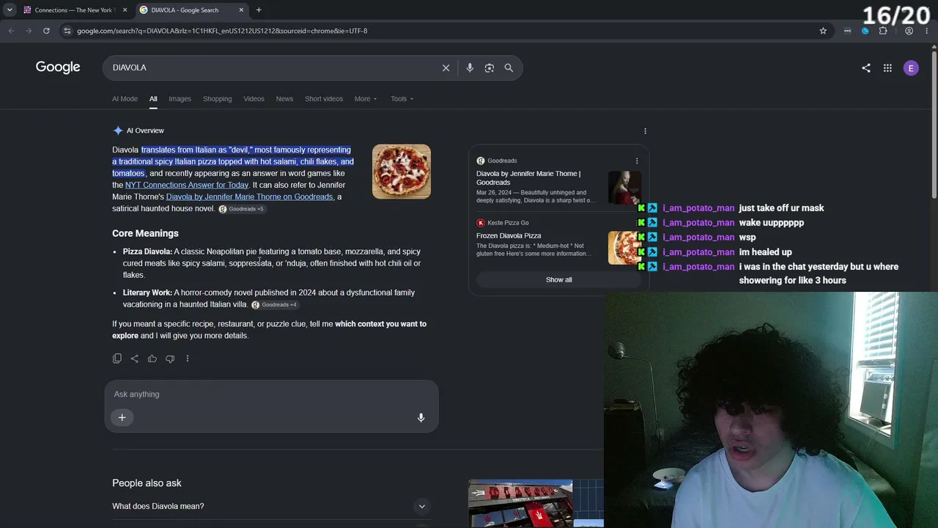
Task: Open the Chrome extensions puzzle icon
Action: [x=883, y=31]
